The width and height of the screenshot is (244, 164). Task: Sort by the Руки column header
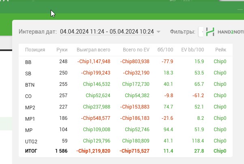tap(62, 50)
